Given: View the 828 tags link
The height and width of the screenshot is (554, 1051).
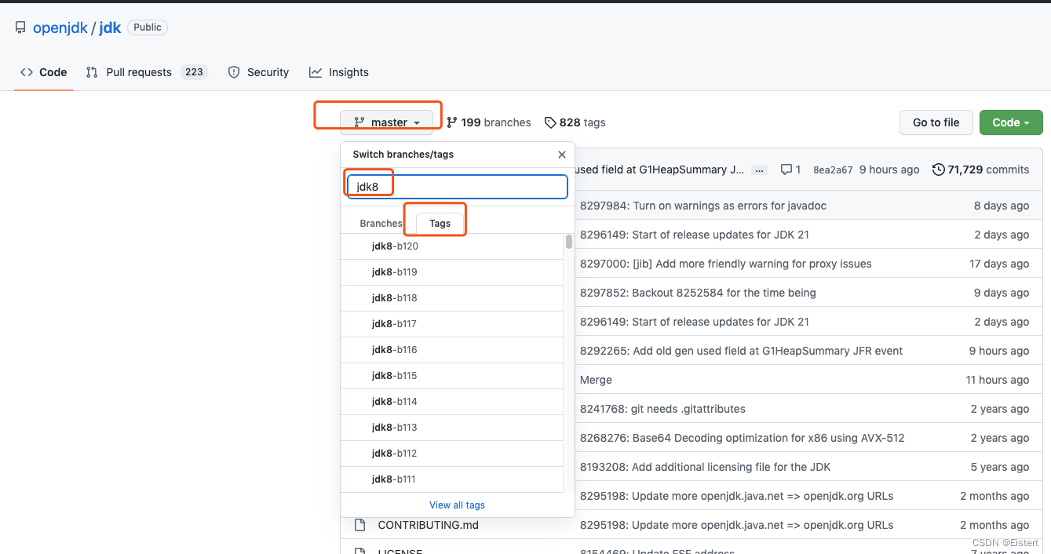Looking at the screenshot, I should (575, 122).
